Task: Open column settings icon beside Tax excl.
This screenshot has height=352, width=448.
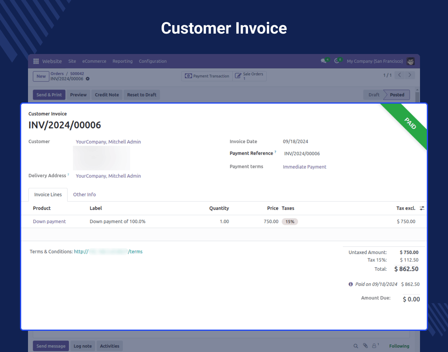Action: coord(422,208)
